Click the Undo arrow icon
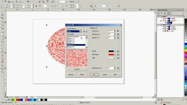 pos(28,1)
